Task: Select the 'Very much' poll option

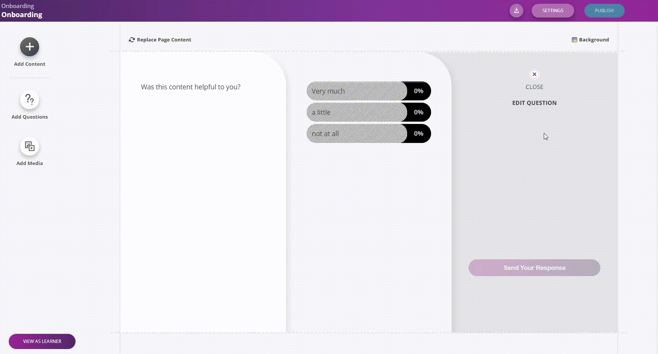Action: pos(368,91)
